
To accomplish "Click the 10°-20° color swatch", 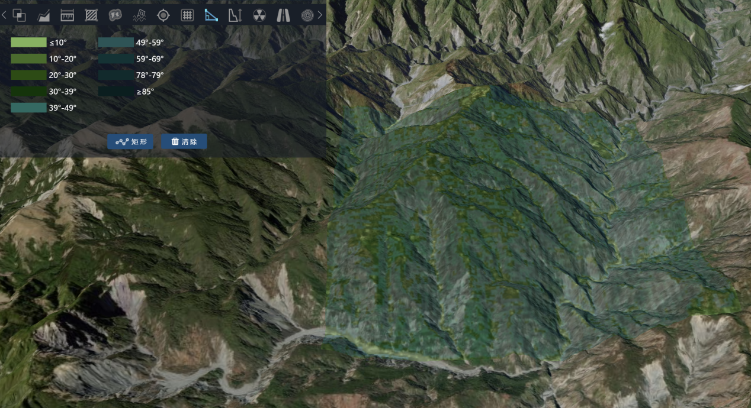I will (28, 59).
